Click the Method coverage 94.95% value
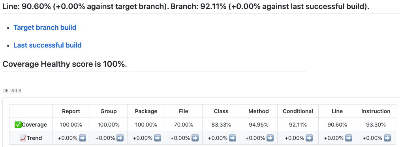The width and height of the screenshot is (400, 147). [259, 125]
